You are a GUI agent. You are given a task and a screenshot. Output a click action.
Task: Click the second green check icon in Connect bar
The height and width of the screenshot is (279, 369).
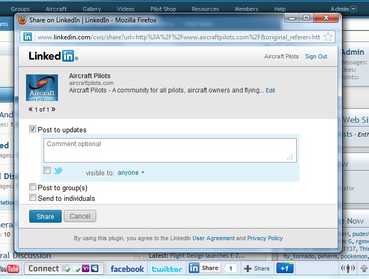click(x=76, y=268)
